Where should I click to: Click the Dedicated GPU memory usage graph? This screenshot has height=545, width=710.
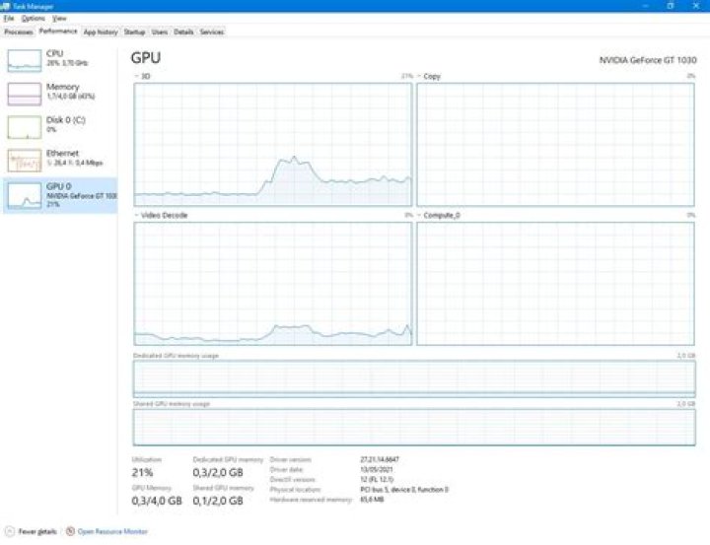(x=414, y=378)
